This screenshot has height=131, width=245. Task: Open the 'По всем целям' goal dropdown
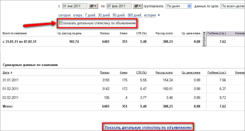coord(232,6)
